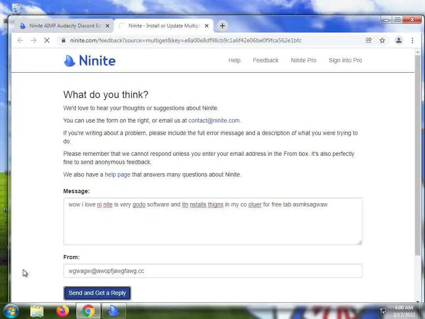The height and width of the screenshot is (319, 425).
Task: Click the padlock site info icon
Action: point(64,40)
